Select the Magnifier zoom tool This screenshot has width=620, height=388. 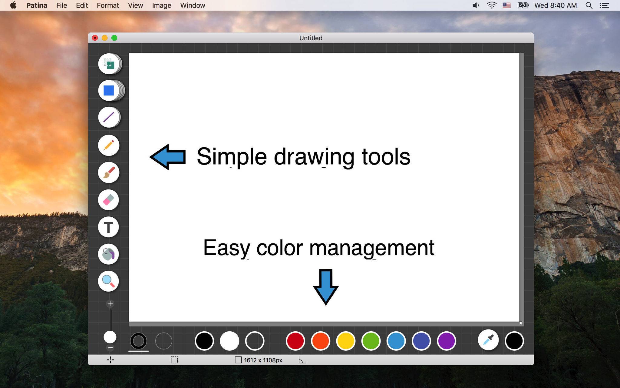point(108,281)
